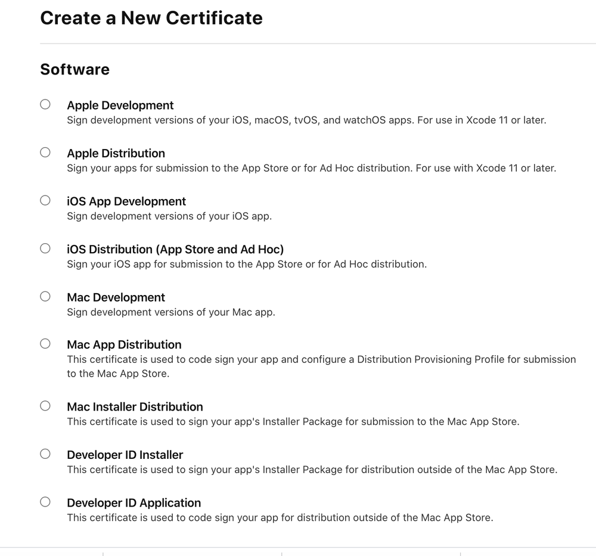The image size is (596, 556).
Task: Choose the Mac Installer Distribution radio button
Action: point(45,406)
